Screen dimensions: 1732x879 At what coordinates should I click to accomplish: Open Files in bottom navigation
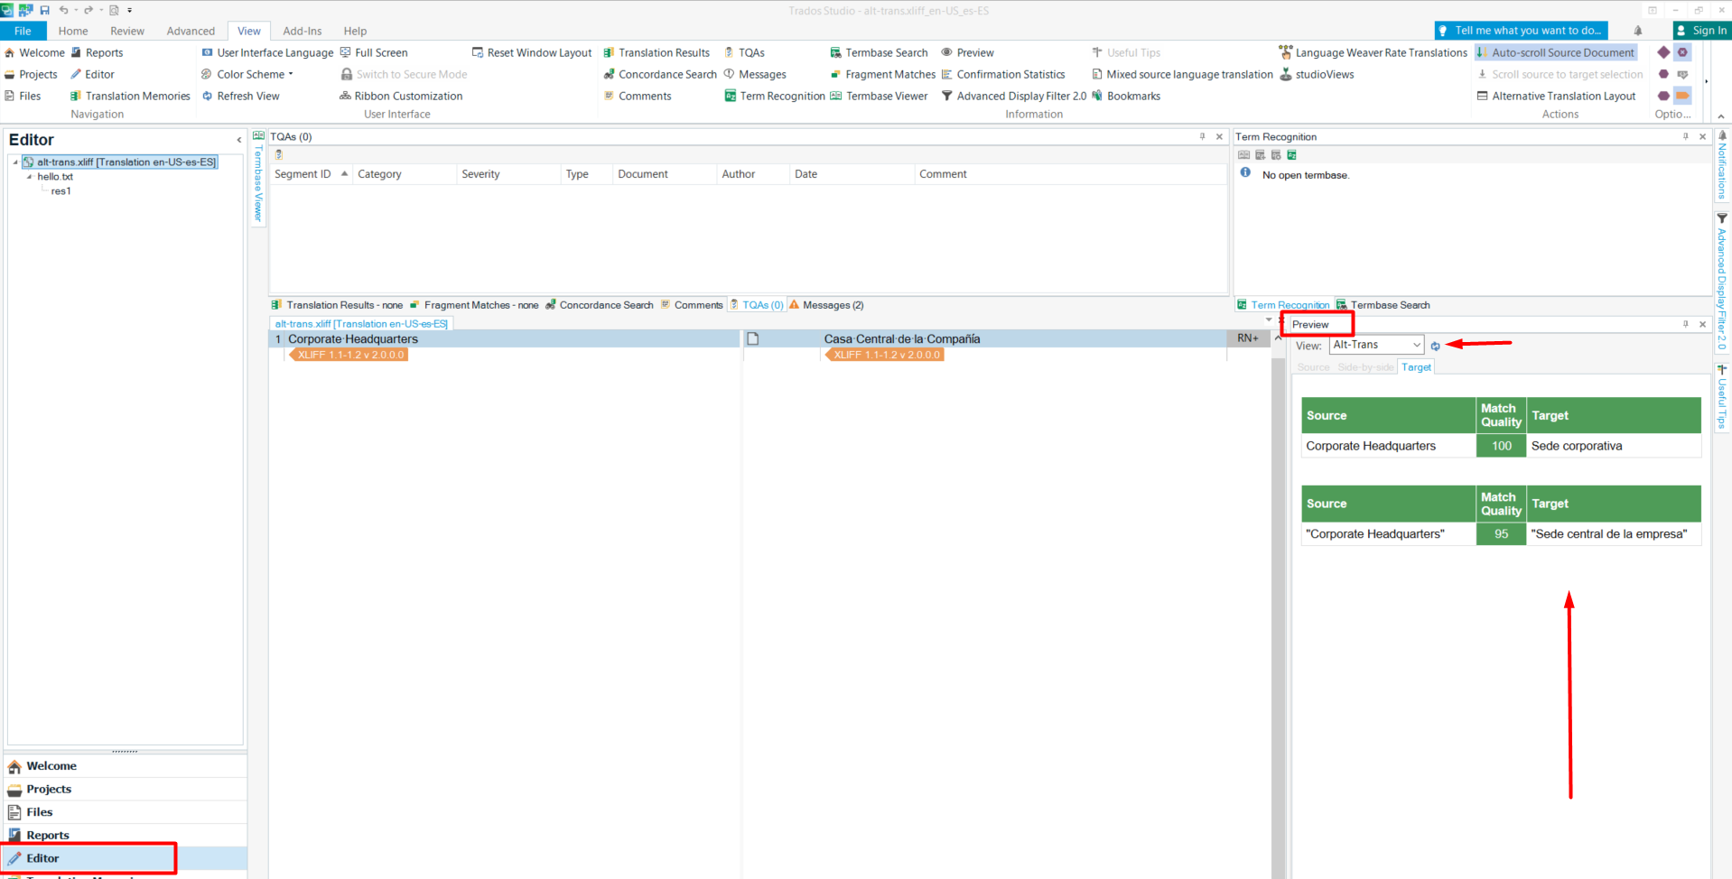(x=126, y=812)
